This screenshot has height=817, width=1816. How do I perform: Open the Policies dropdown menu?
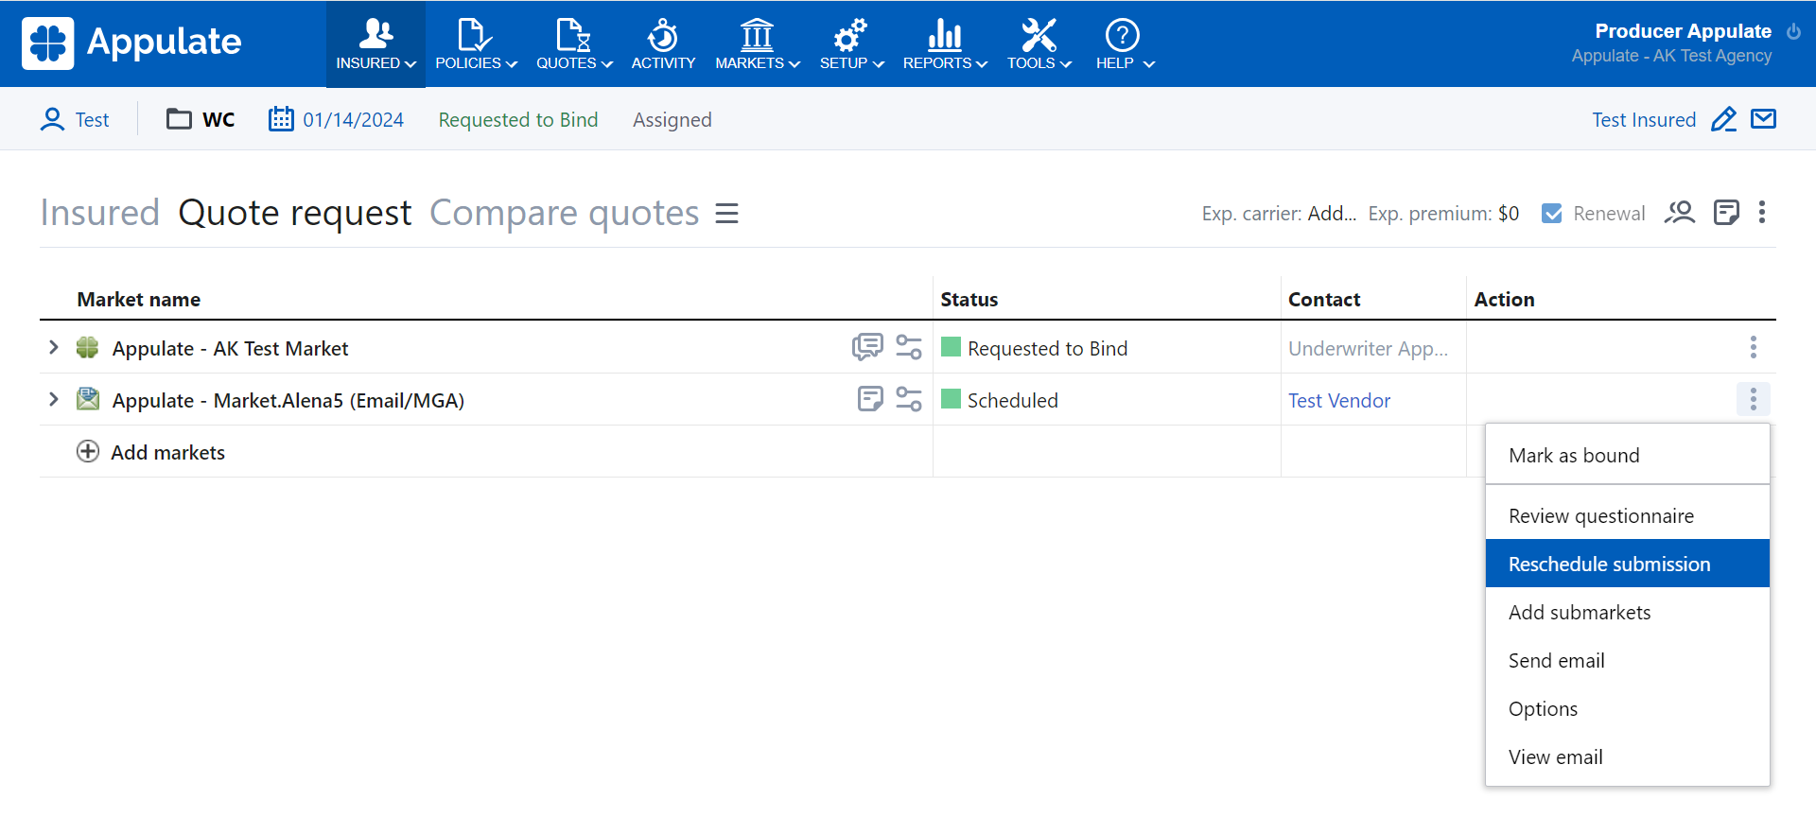(x=476, y=44)
